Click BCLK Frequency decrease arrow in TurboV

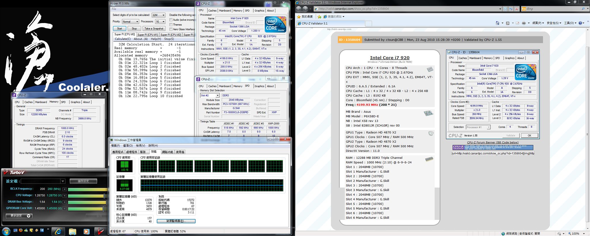pos(64,189)
